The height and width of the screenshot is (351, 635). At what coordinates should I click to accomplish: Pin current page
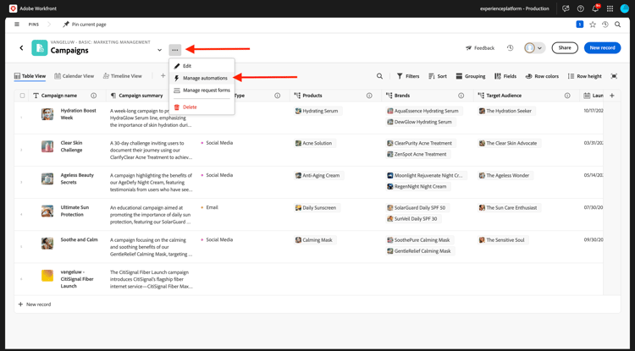84,25
